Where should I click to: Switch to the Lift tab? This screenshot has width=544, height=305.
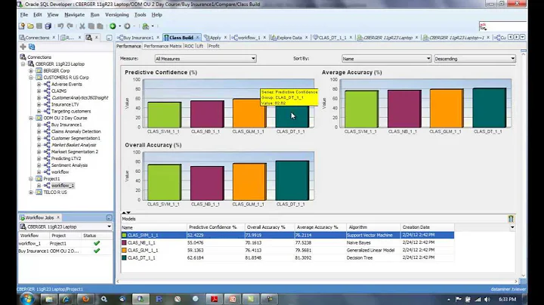(200, 46)
